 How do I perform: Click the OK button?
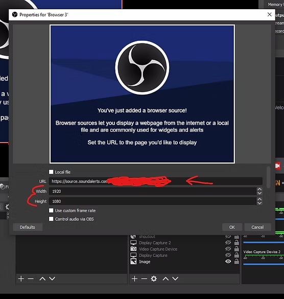click(232, 227)
